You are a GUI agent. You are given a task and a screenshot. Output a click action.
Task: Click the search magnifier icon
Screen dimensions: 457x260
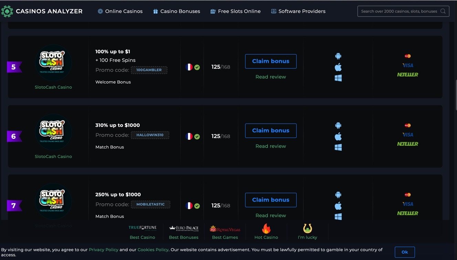pyautogui.click(x=443, y=11)
